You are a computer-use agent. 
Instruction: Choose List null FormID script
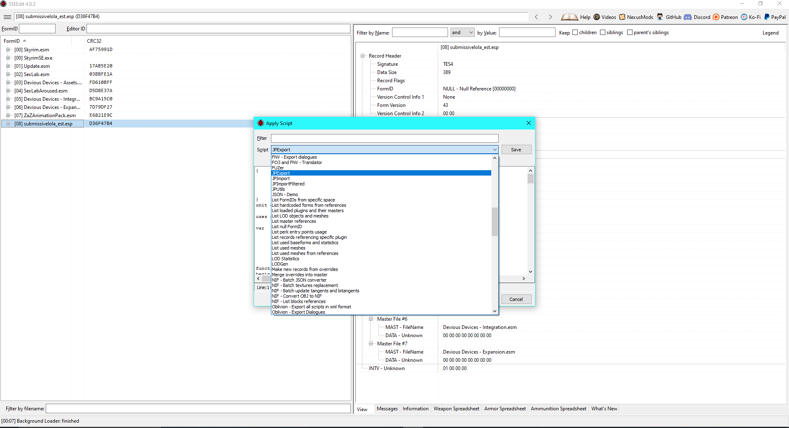pyautogui.click(x=381, y=227)
